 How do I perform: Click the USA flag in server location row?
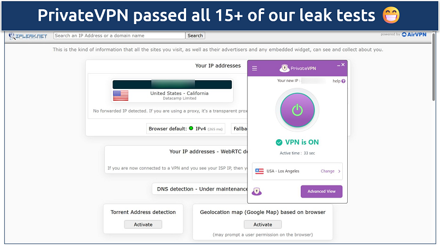(x=259, y=171)
